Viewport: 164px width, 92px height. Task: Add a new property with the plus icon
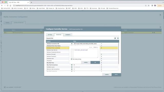[118, 38]
